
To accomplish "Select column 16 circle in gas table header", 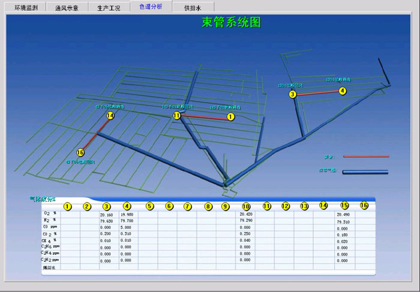I will 364,206.
